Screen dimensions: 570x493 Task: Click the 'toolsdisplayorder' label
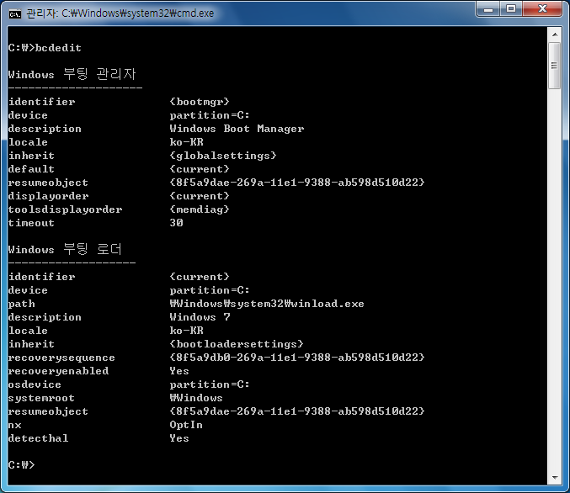click(x=65, y=209)
